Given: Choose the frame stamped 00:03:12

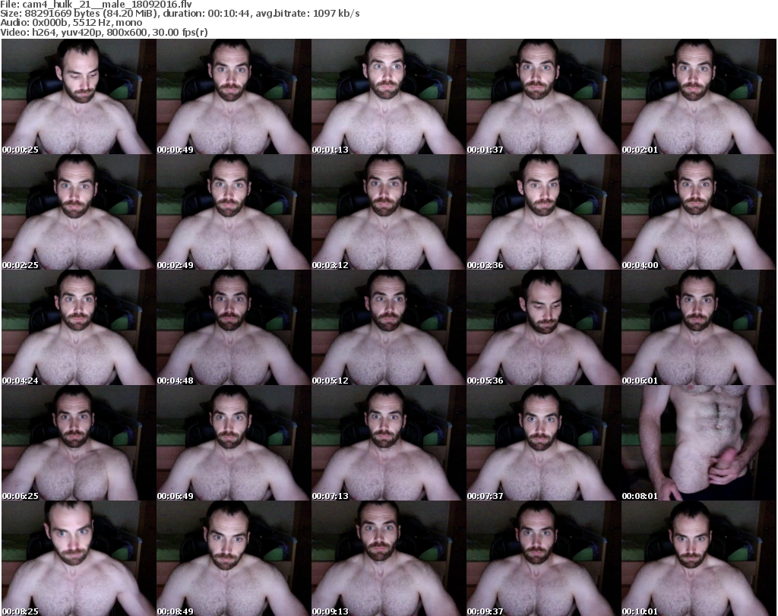Looking at the screenshot, I should pyautogui.click(x=388, y=212).
